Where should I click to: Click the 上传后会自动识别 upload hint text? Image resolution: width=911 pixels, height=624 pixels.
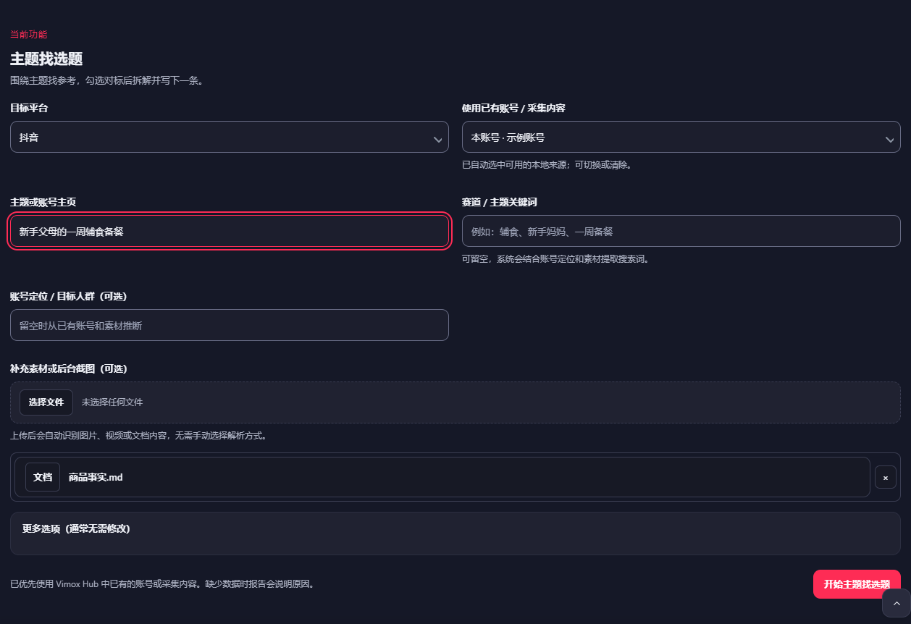(138, 436)
